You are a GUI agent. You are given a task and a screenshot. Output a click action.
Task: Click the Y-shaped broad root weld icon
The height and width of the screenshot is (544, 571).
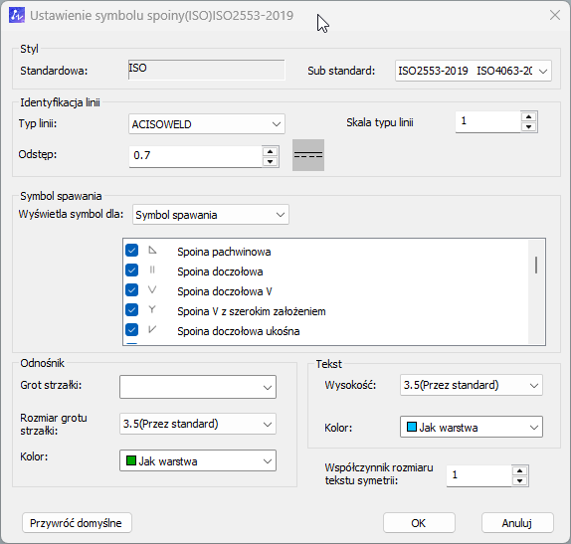pos(152,309)
